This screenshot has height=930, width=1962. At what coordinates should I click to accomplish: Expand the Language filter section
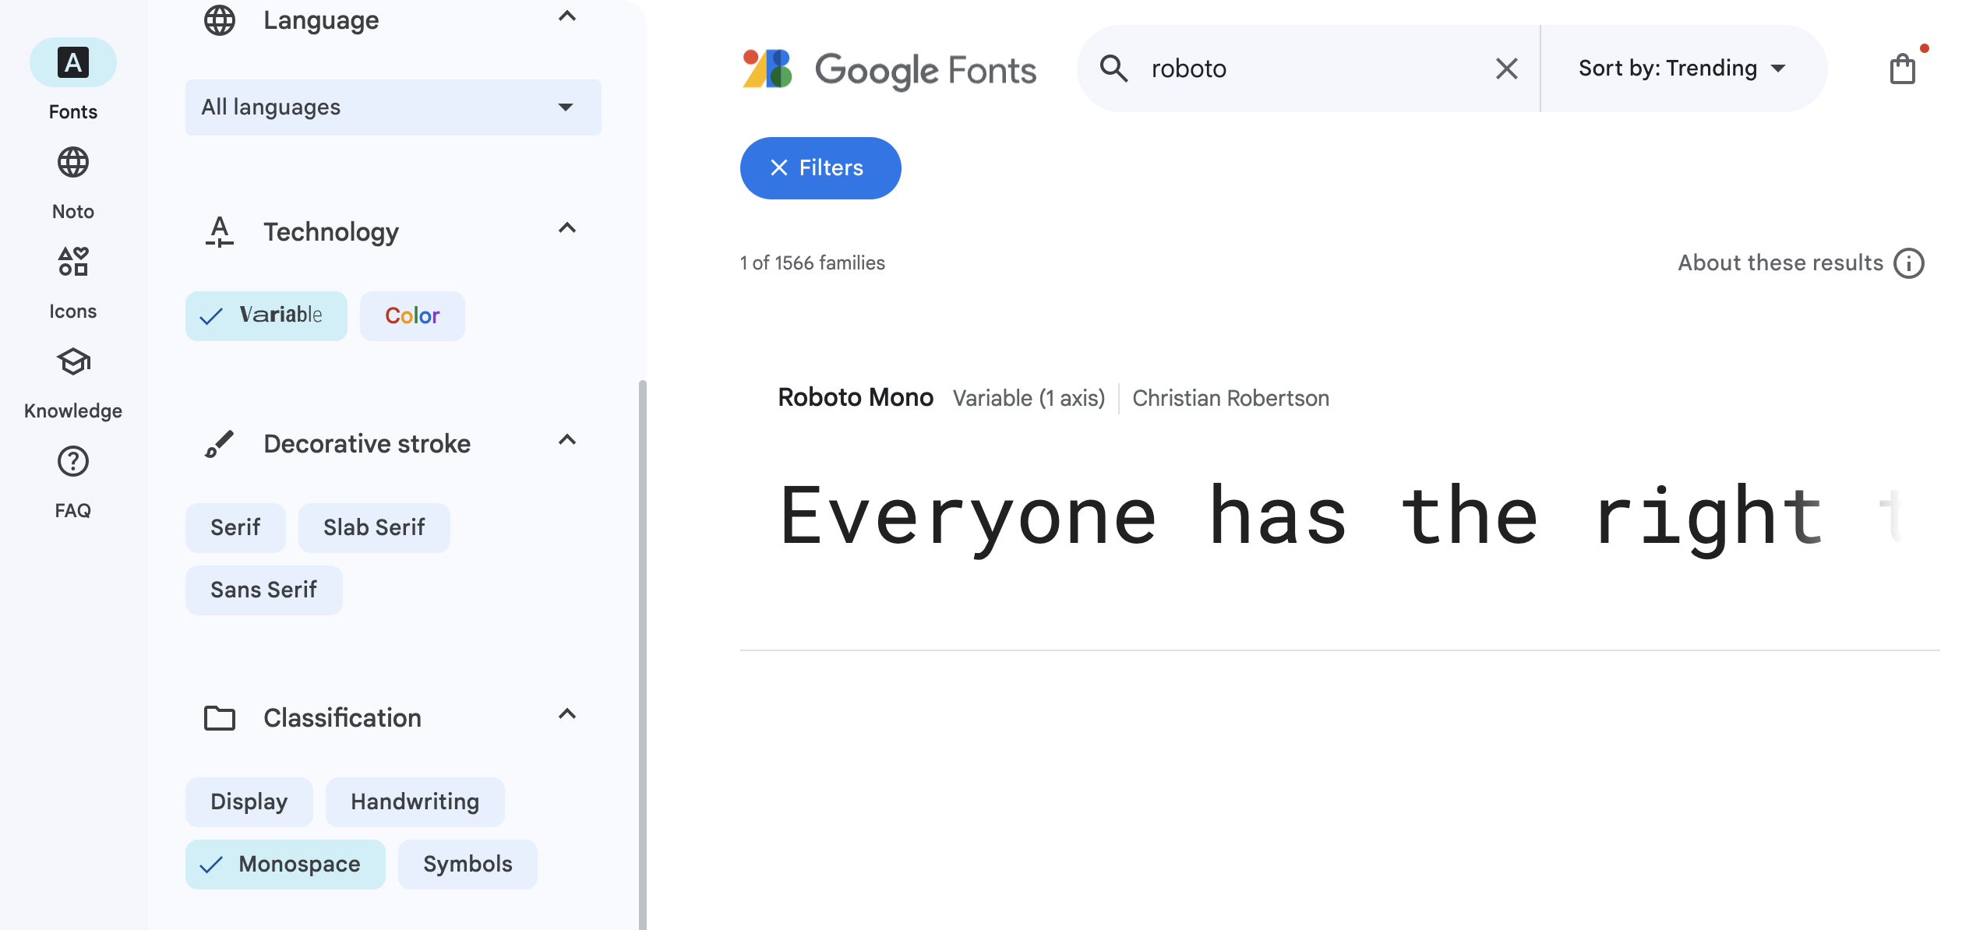coord(568,19)
